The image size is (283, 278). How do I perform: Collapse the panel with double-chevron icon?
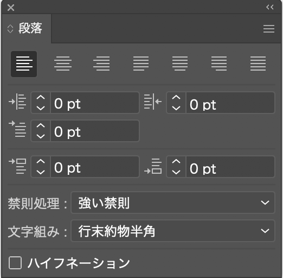click(x=270, y=7)
